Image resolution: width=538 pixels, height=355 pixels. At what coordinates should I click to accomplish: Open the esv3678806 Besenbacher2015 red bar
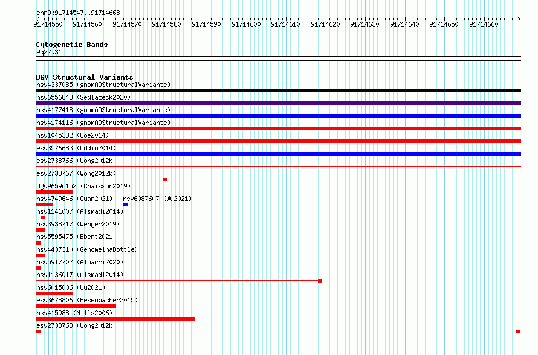coord(76,306)
